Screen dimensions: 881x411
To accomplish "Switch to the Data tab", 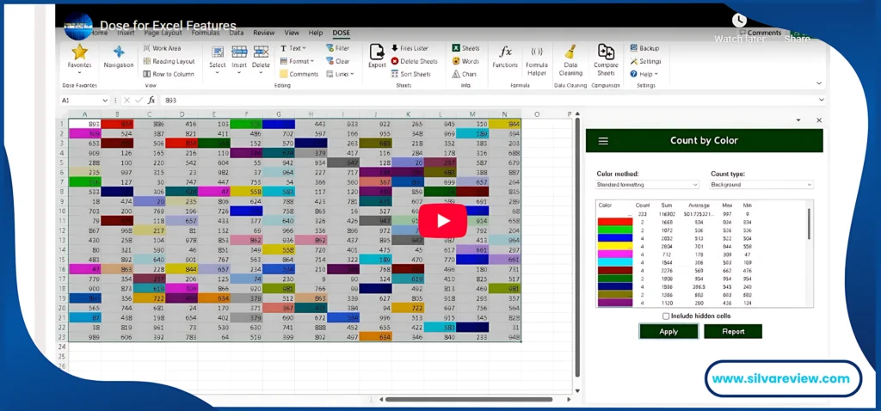I will (x=237, y=34).
